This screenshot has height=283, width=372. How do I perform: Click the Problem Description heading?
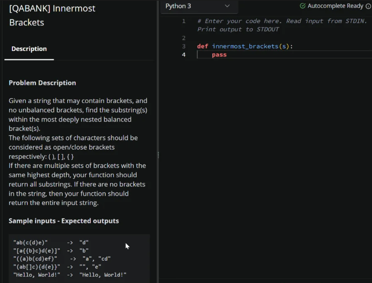[43, 83]
